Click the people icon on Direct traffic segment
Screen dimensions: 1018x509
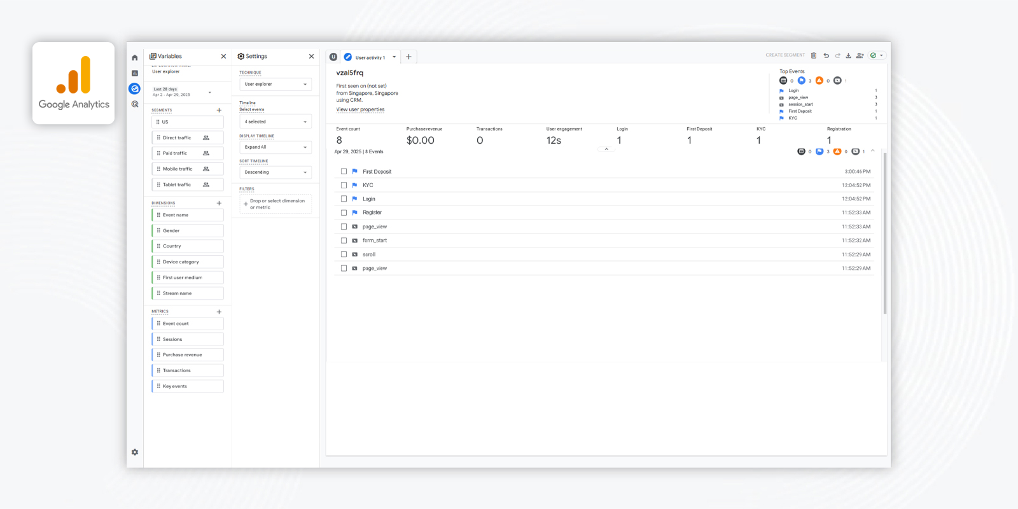pos(206,137)
